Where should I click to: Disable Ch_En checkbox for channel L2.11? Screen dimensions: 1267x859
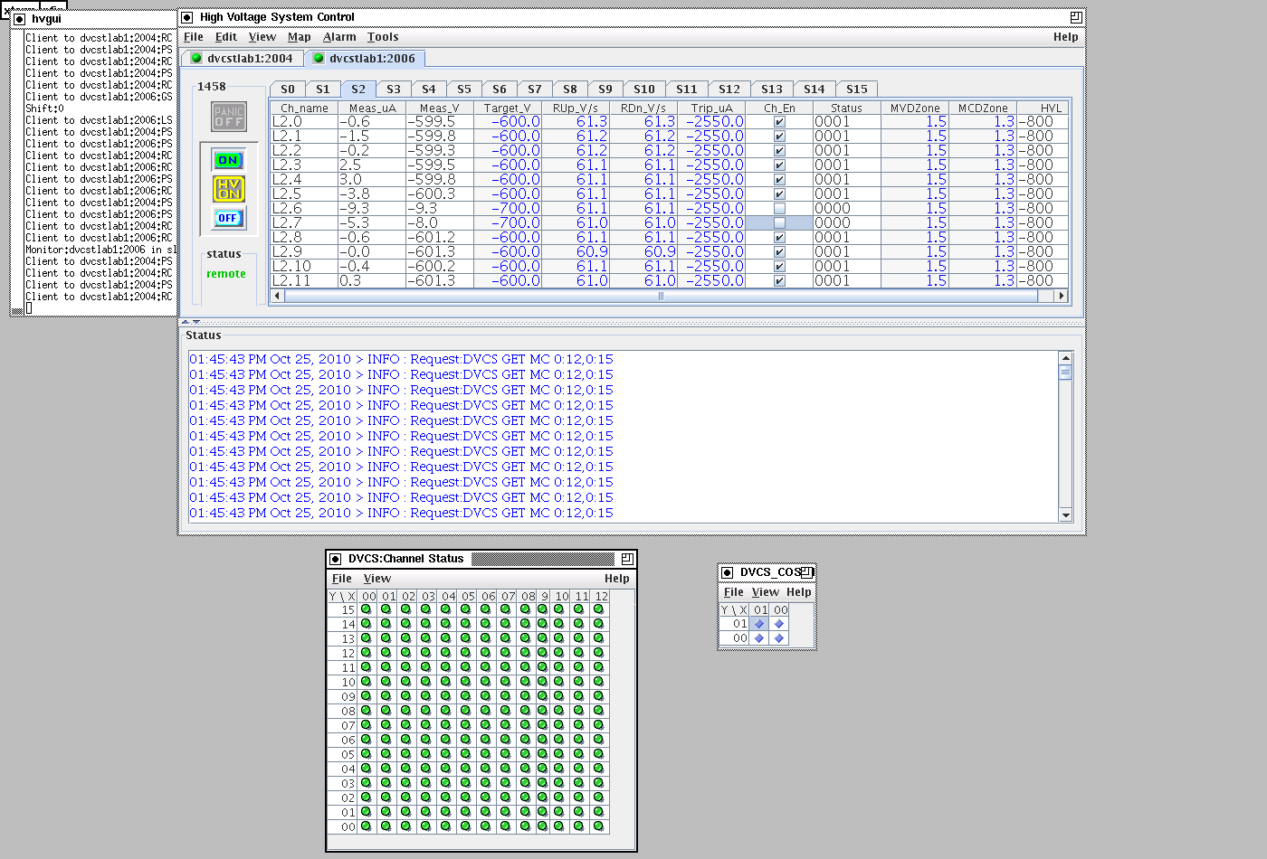(x=779, y=281)
